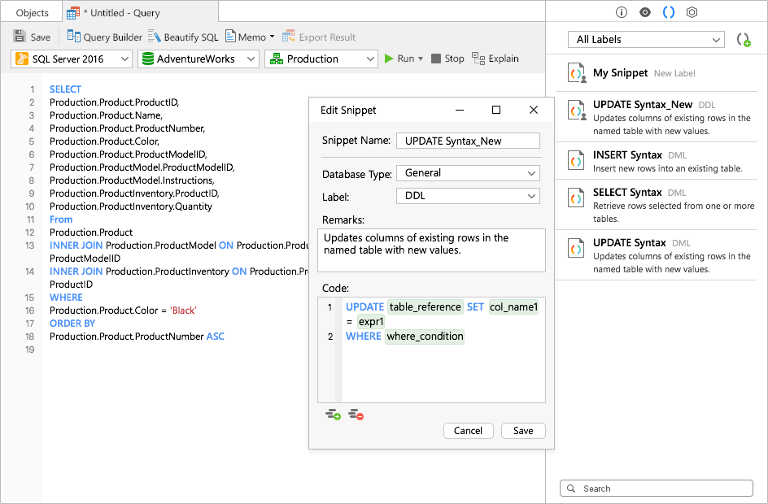768x504 pixels.
Task: Click the add new snippet icon
Action: (x=743, y=39)
